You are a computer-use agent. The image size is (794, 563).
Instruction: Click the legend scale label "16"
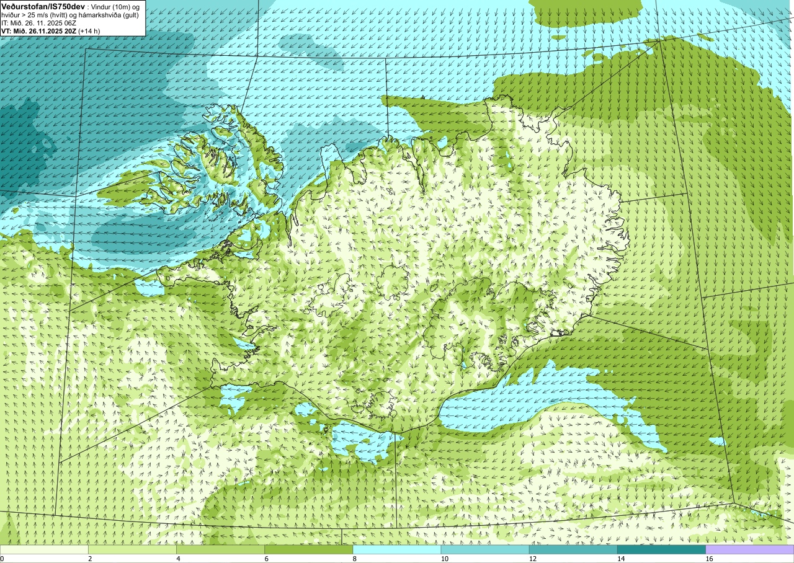point(708,559)
